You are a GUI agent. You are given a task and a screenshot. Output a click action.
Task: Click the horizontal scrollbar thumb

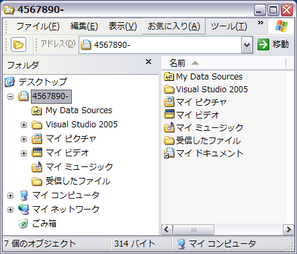[x=194, y=230]
